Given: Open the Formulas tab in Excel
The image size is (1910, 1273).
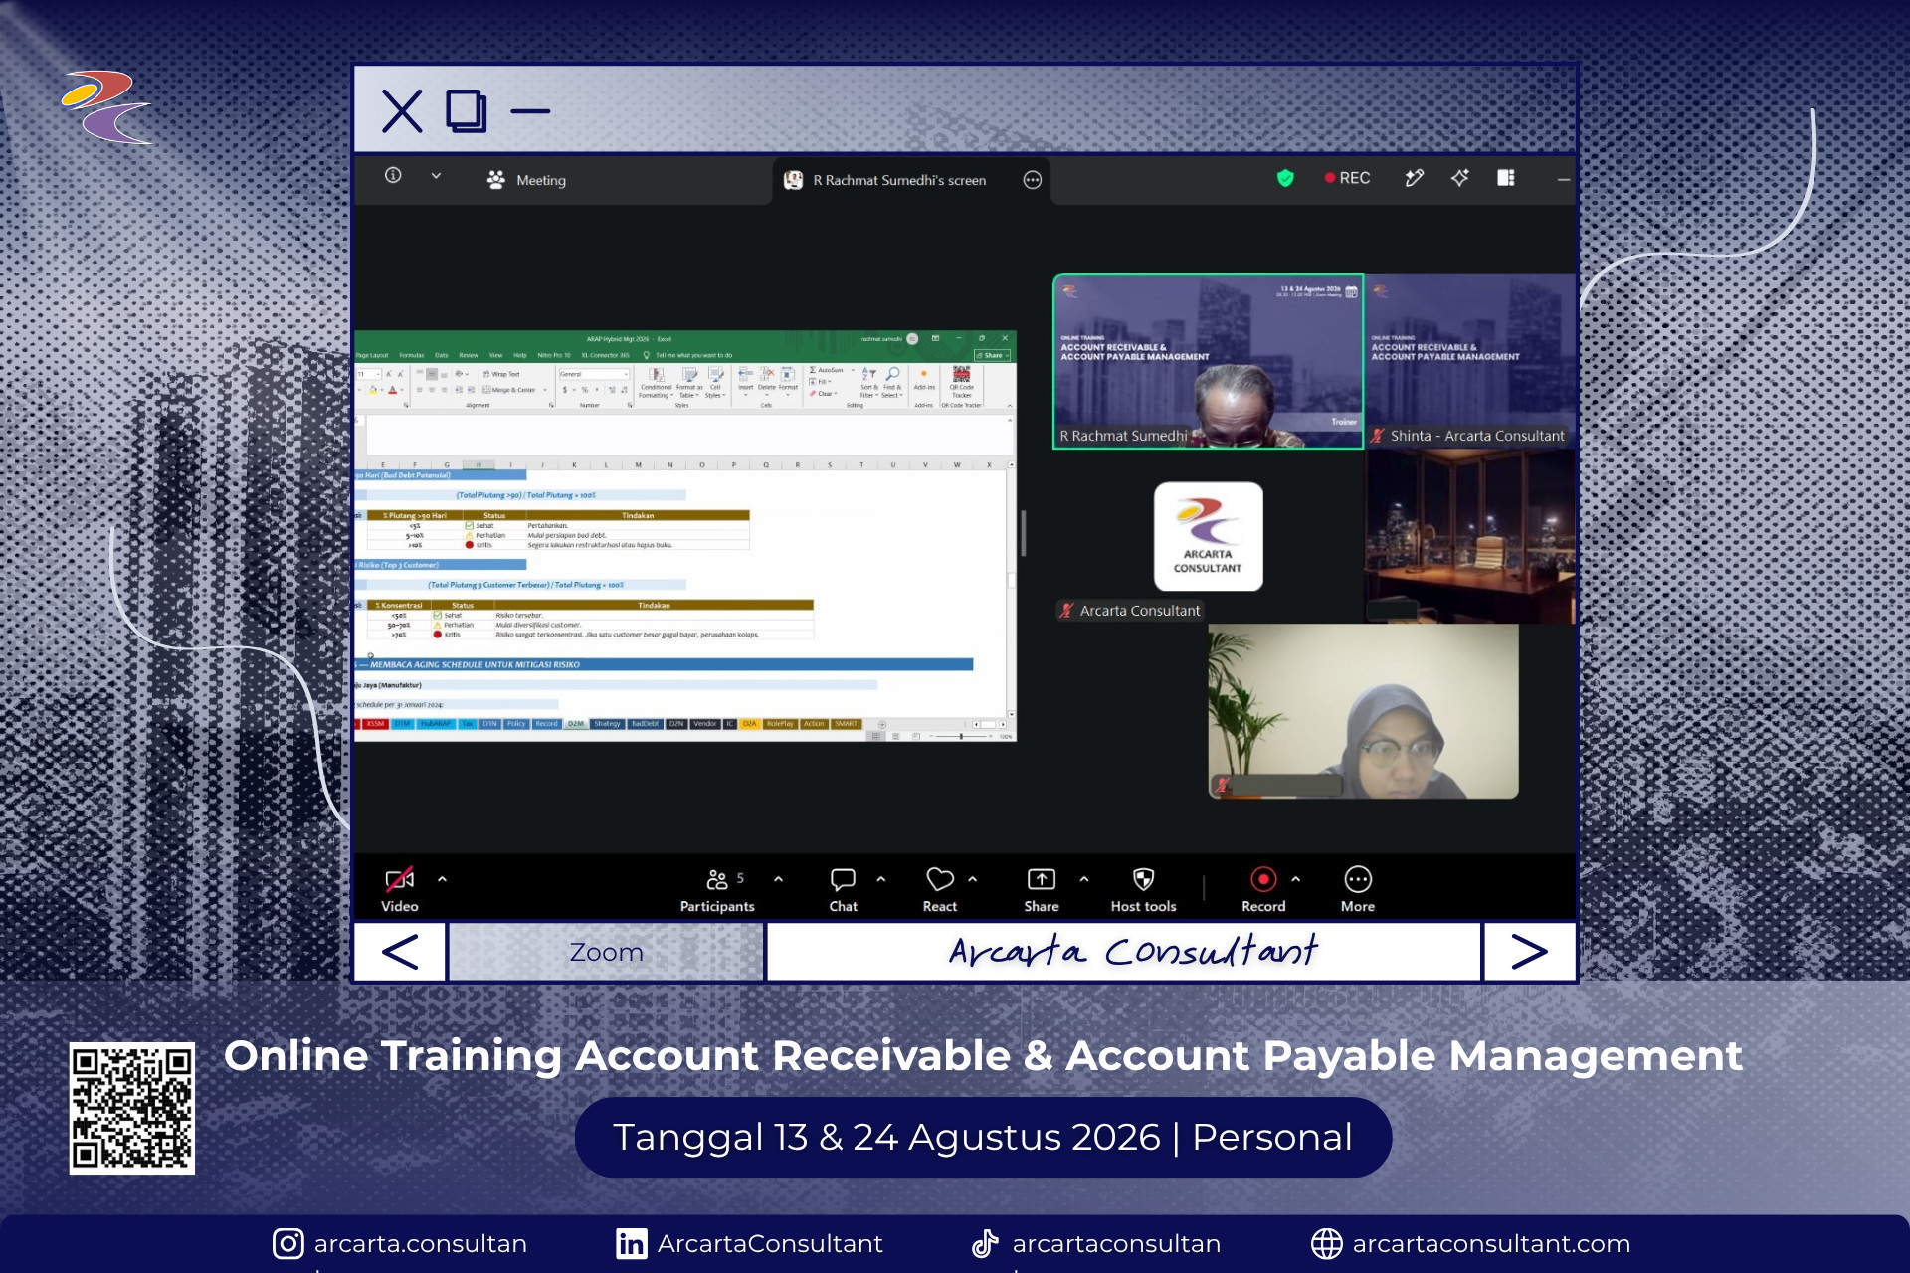Looking at the screenshot, I should (411, 355).
